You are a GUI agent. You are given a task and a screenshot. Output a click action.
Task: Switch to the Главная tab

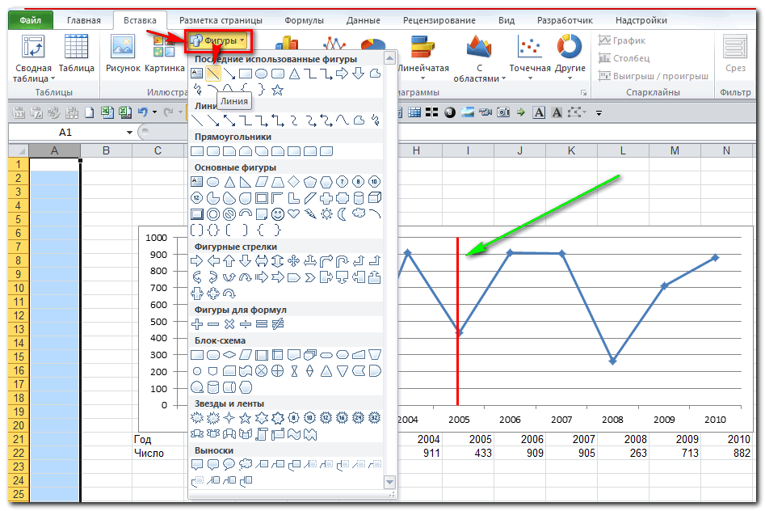tap(84, 20)
